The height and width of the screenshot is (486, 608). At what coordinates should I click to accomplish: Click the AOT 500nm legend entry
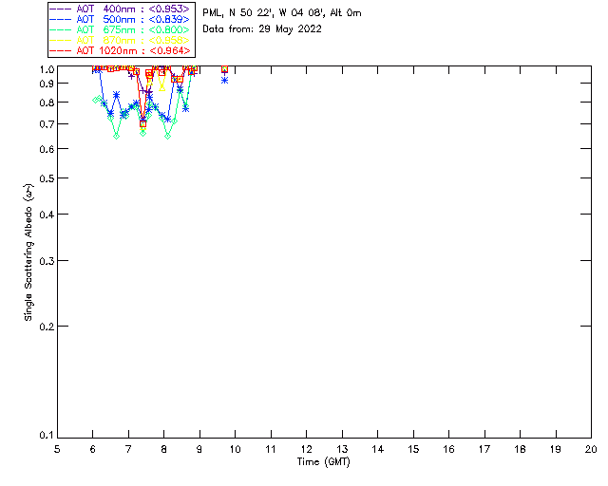(x=120, y=19)
